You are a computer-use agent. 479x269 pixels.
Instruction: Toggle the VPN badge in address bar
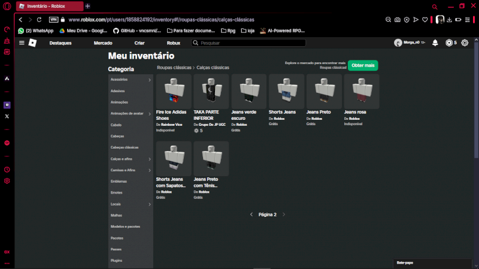tap(53, 20)
